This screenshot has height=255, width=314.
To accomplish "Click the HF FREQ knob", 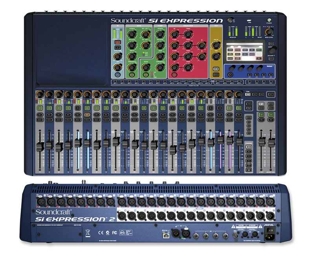I will 188,34.
